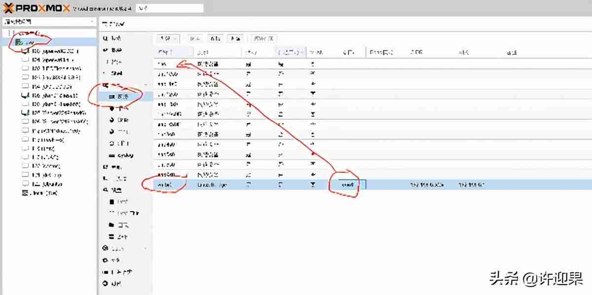592x295 pixels.
Task: Select the local (pve) storage tree item
Action: (40, 193)
